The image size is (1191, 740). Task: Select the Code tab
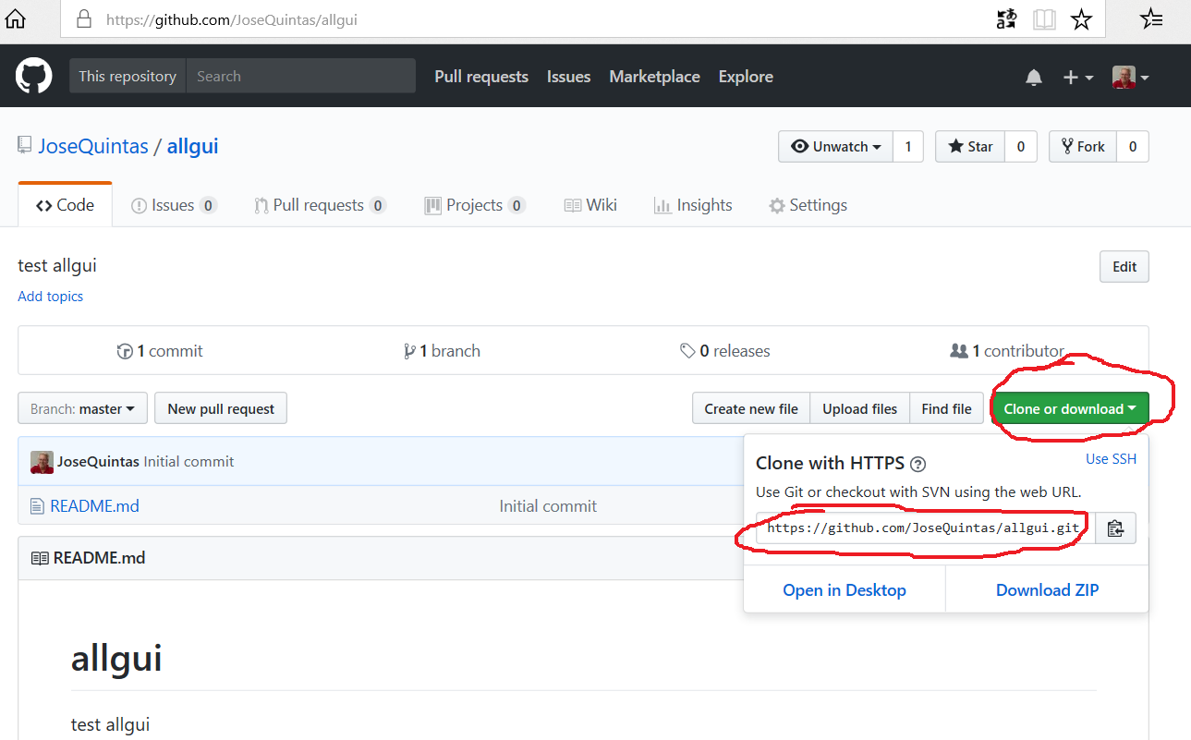coord(66,205)
